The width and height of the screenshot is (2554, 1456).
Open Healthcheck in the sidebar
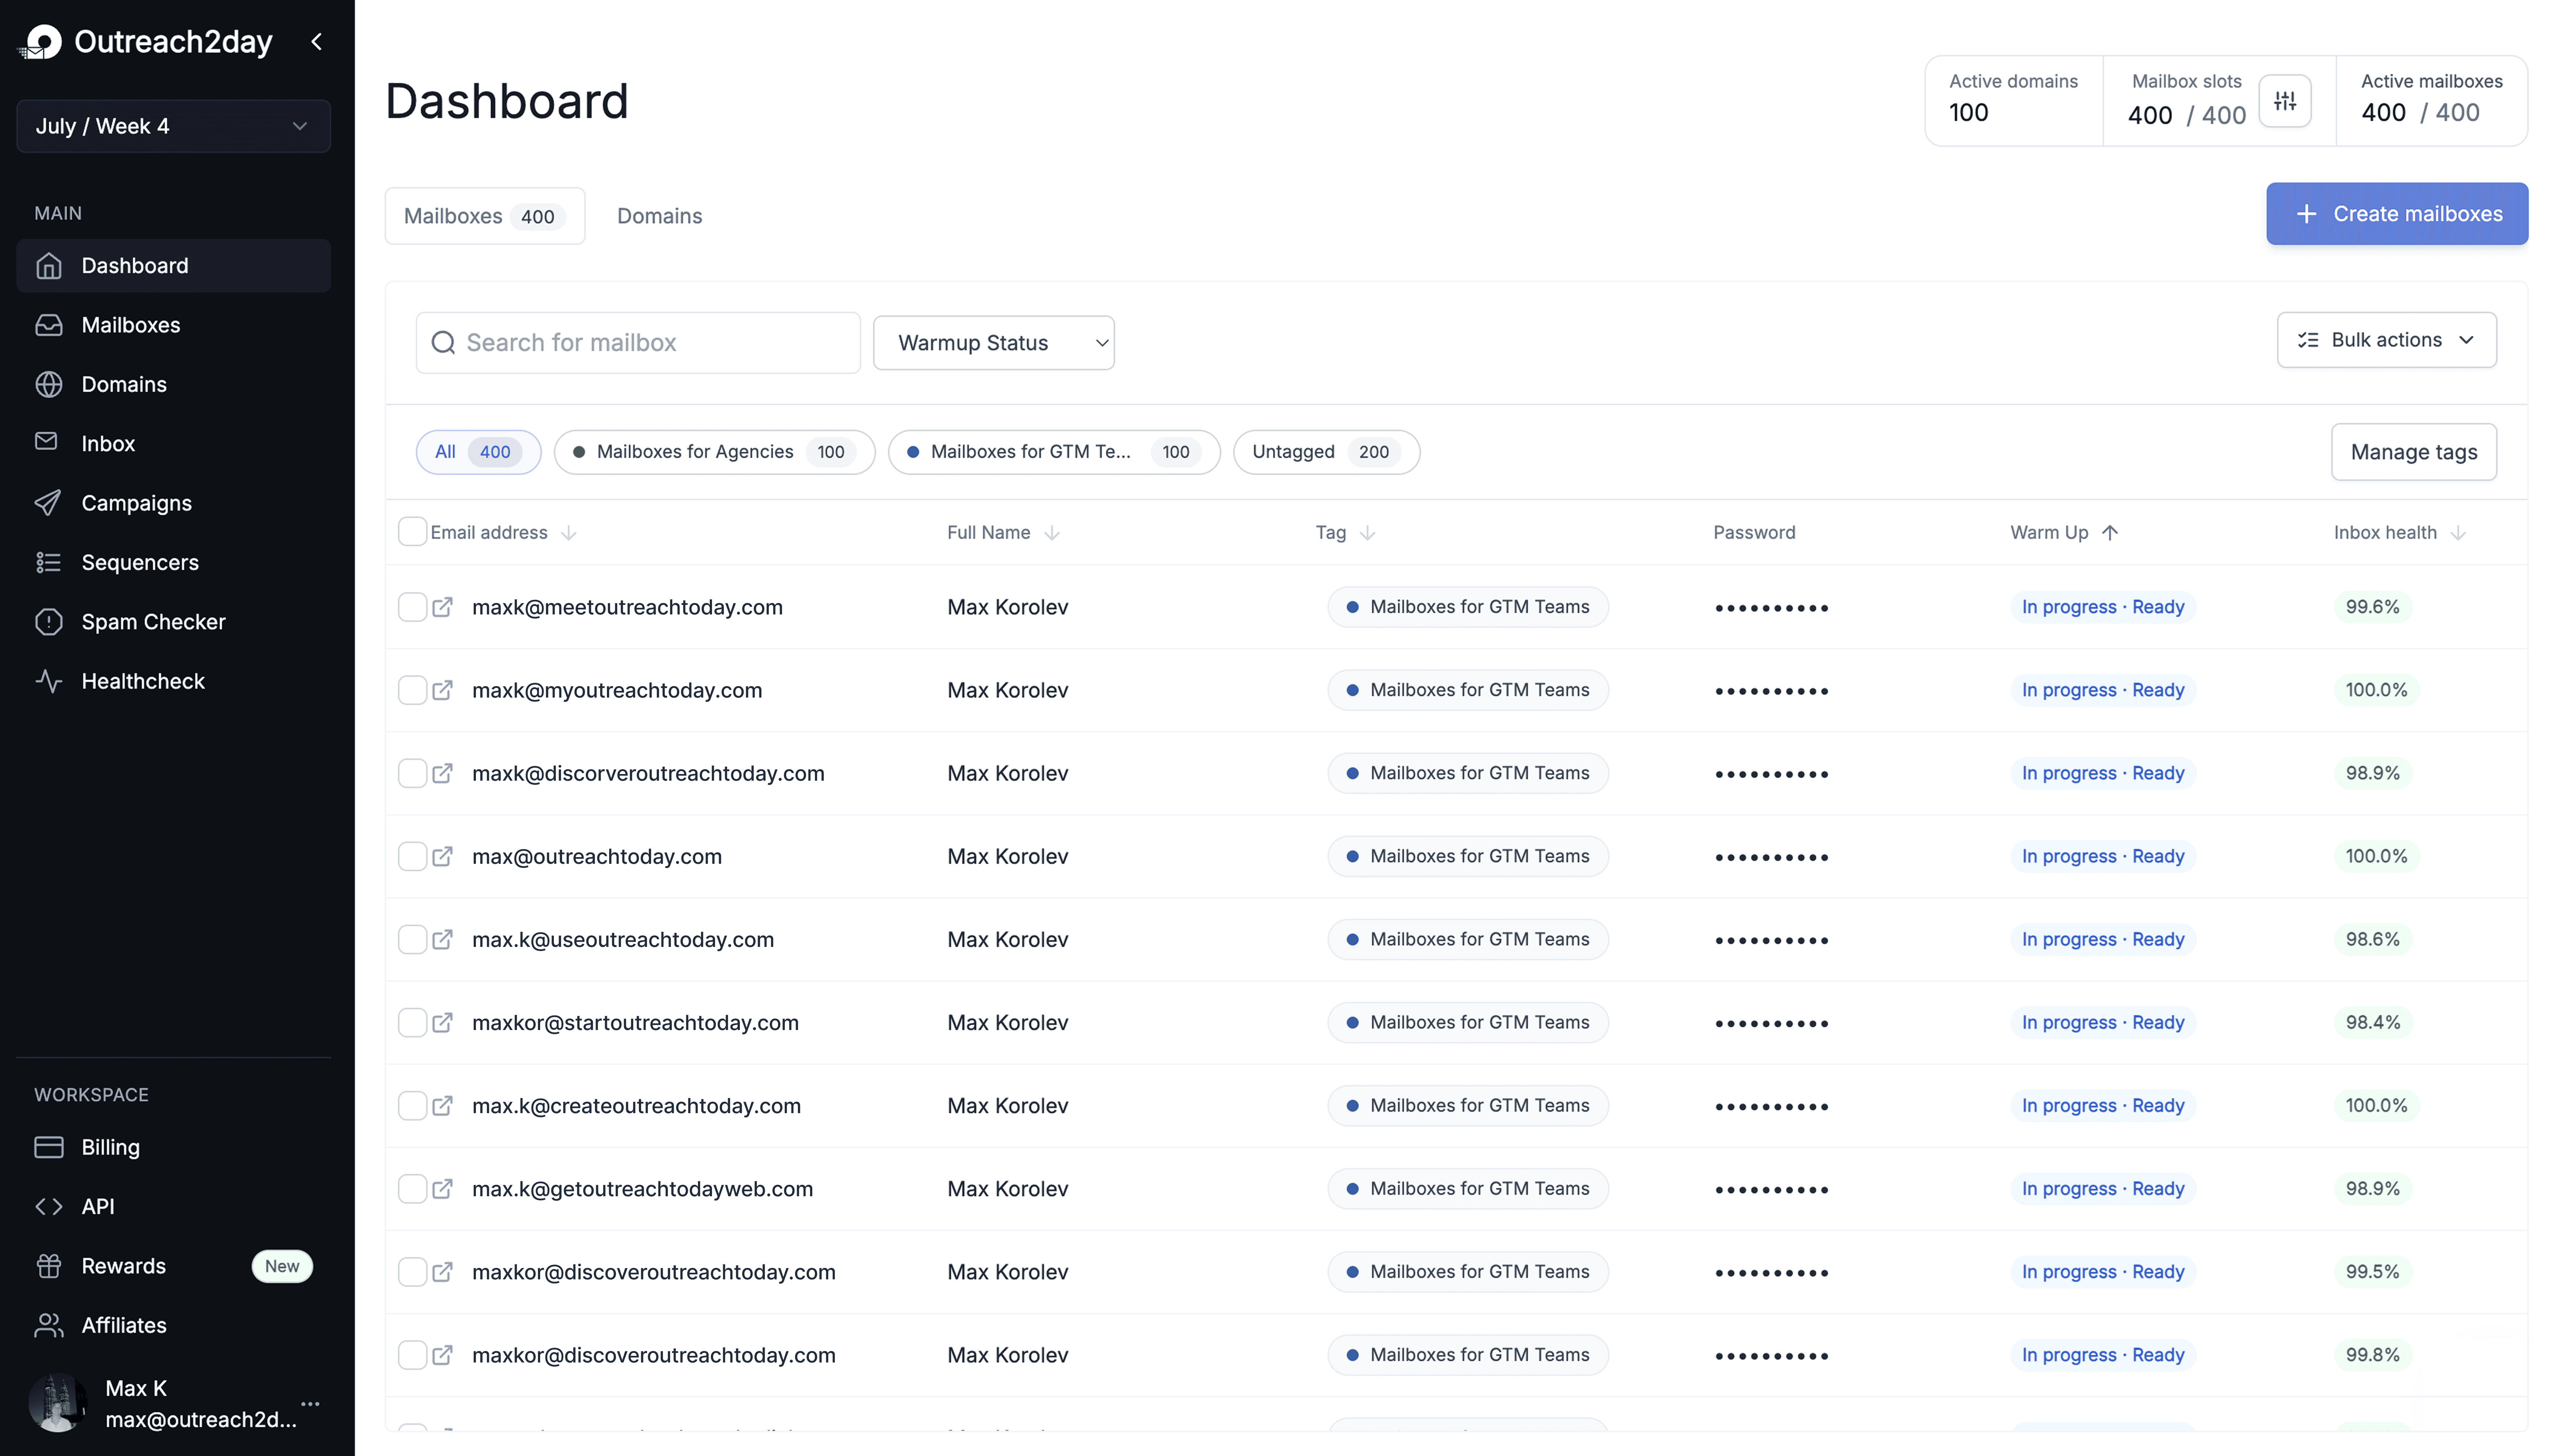143,681
